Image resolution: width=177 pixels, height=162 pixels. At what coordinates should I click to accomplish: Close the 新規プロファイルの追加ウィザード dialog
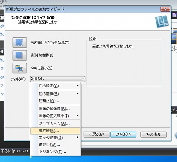click(165, 9)
